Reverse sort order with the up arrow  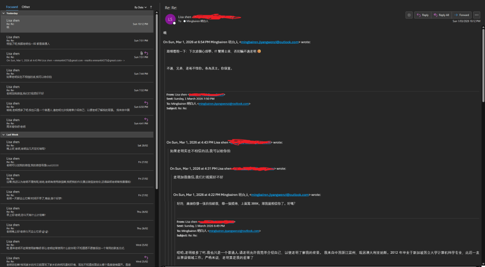[151, 7]
